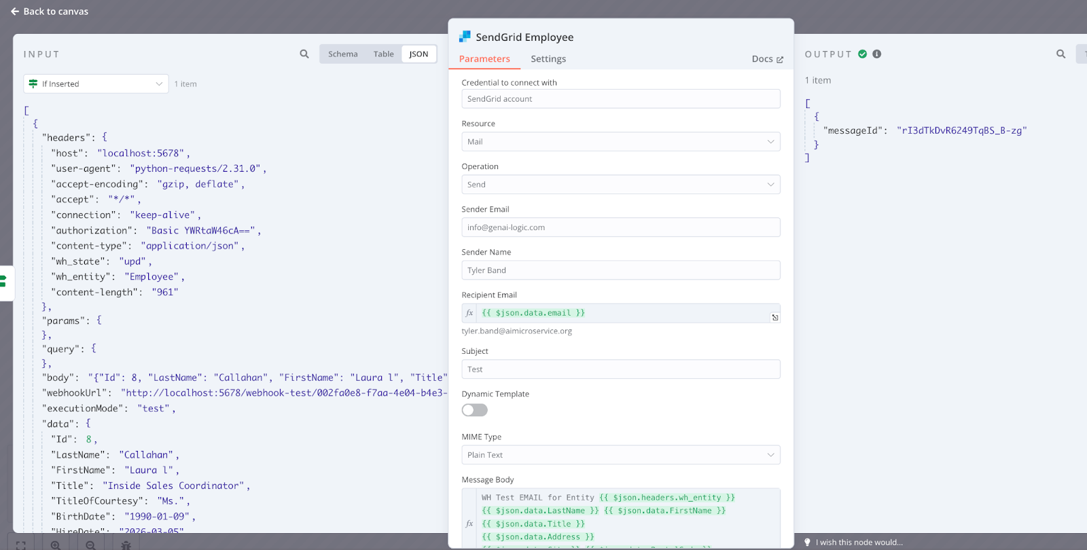Open the Parameters tab
The image size is (1087, 550).
pos(484,59)
